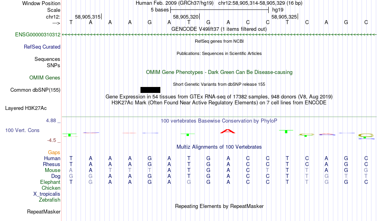Click 100 vertebrates Basewise Conservation by PhyloP title
Image resolution: width=377 pixels, height=221 pixels.
tap(219, 121)
